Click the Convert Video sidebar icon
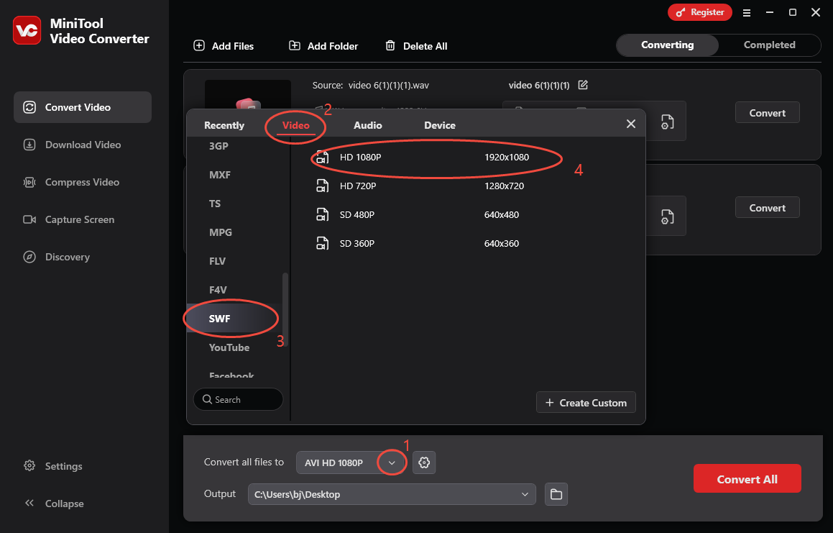The width and height of the screenshot is (833, 533). point(29,107)
